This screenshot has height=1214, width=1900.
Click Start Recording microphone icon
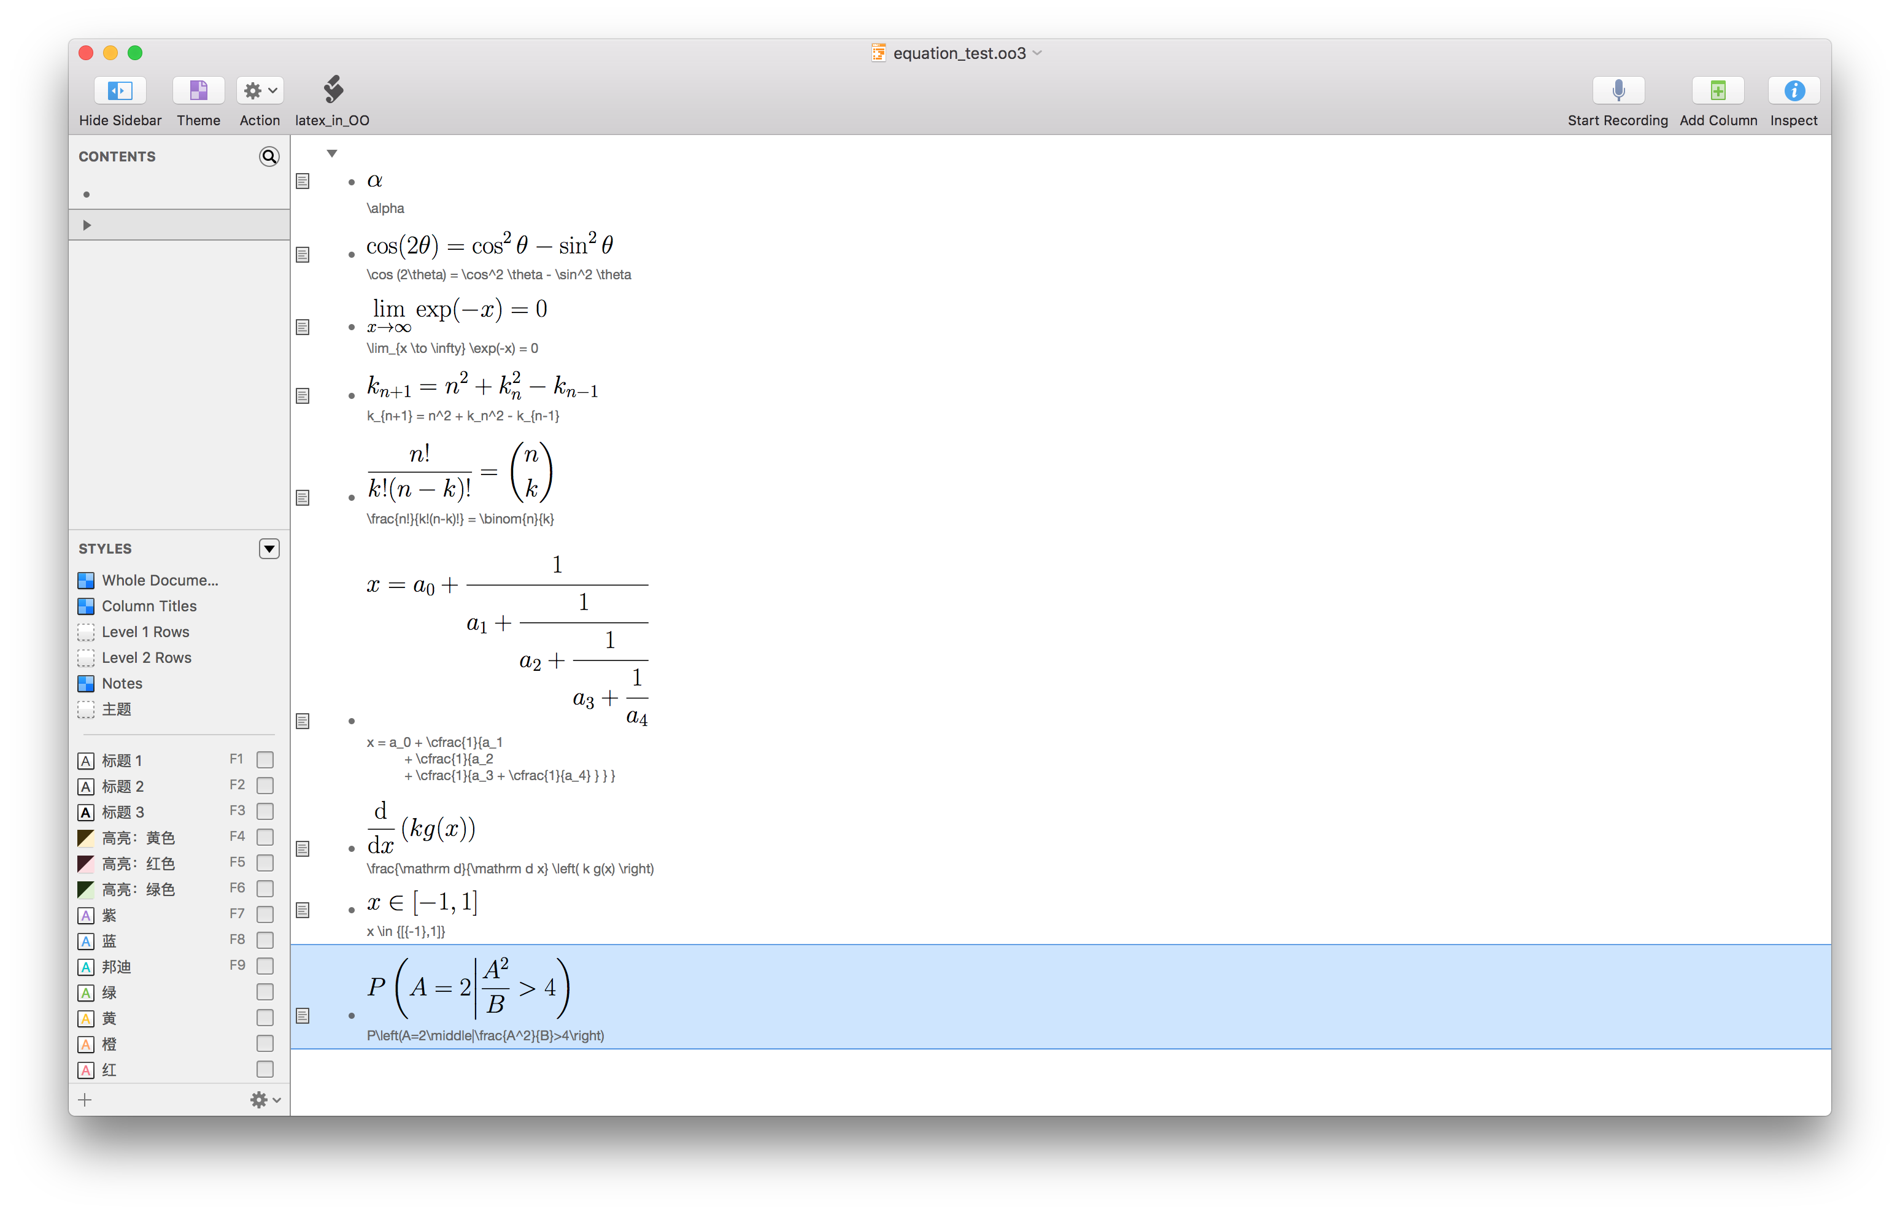click(1618, 90)
